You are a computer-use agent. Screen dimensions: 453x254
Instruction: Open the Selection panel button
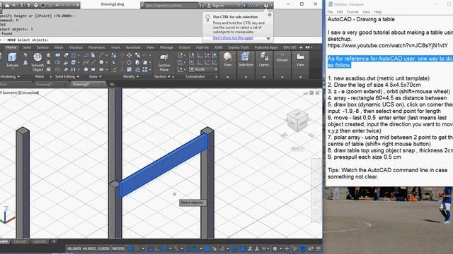[x=246, y=59]
